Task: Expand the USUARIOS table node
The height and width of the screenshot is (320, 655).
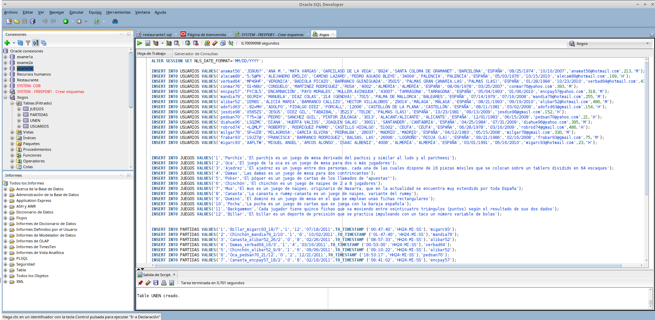Action: [x=19, y=126]
